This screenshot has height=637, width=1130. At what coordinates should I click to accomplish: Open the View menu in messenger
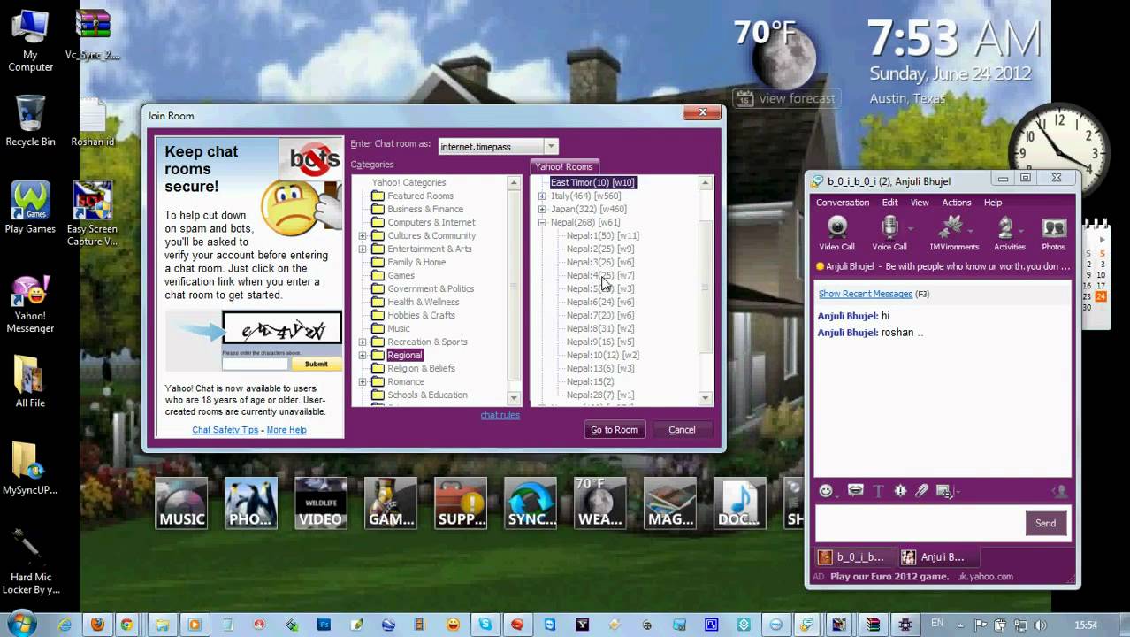tap(920, 203)
